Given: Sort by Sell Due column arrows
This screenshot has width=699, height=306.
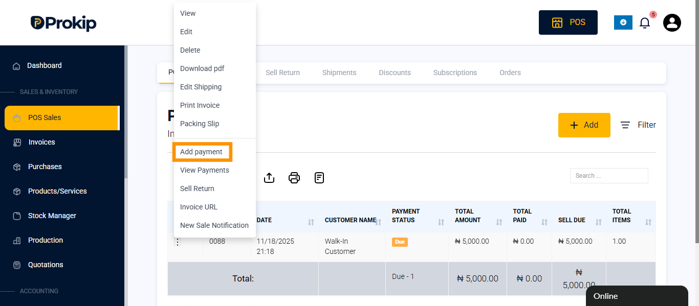Looking at the screenshot, I should [x=599, y=222].
